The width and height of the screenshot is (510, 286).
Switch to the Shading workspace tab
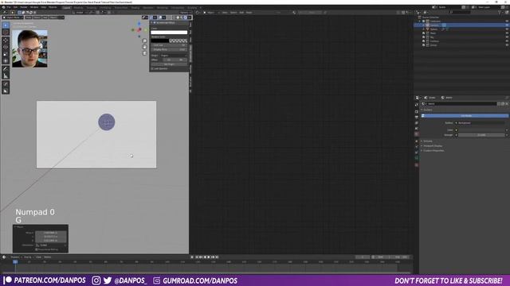[135, 7]
